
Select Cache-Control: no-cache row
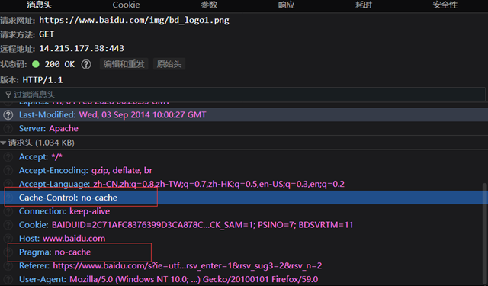tap(244, 198)
